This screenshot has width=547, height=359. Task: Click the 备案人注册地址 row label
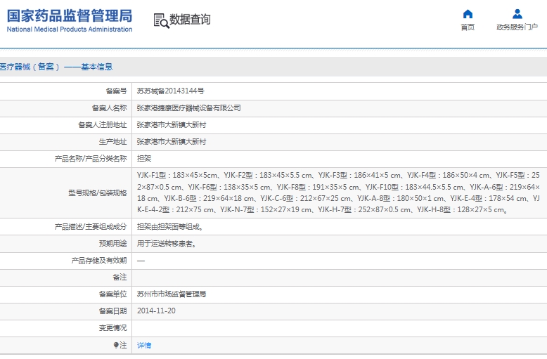[102, 125]
